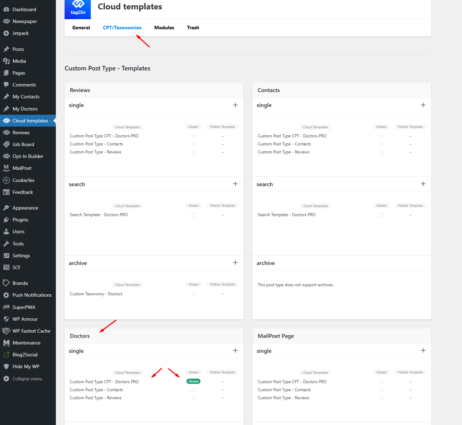462x425 pixels.
Task: Expand Doctors single section with plus icon
Action: (x=235, y=350)
